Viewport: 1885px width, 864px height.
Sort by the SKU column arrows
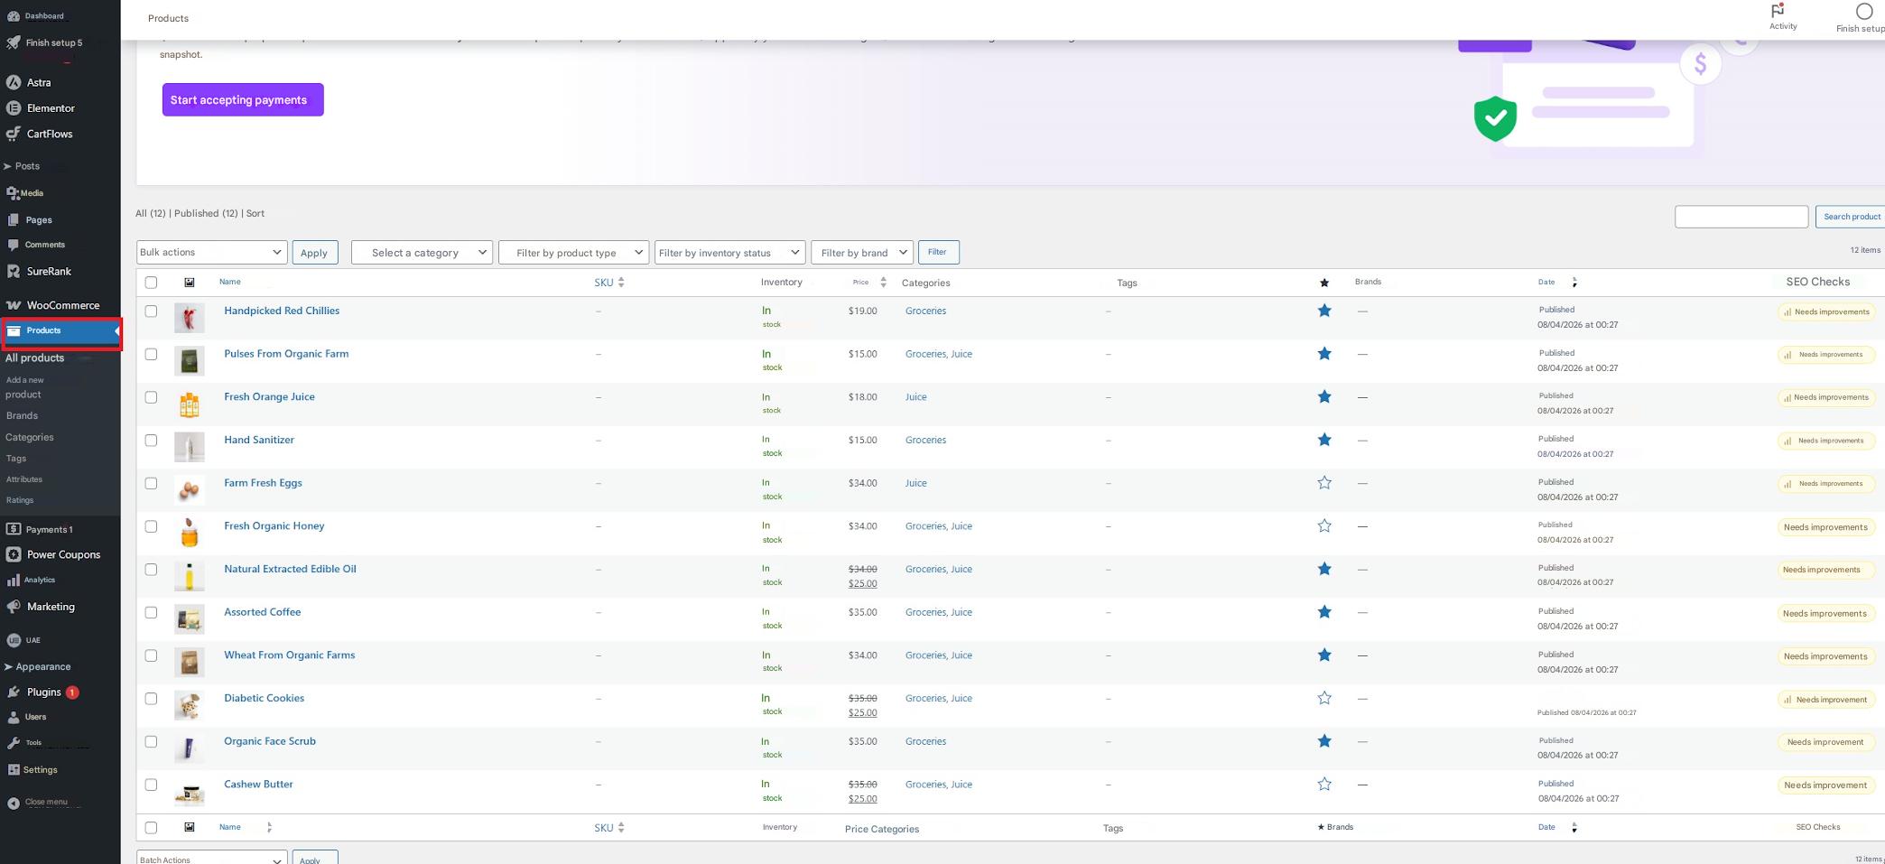pyautogui.click(x=621, y=283)
